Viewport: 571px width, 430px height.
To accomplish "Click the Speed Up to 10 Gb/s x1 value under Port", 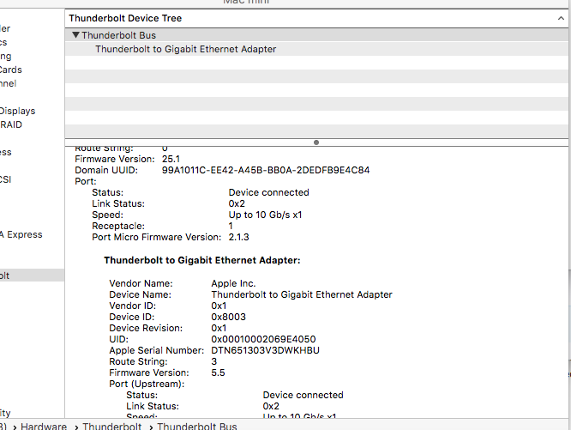I will [265, 215].
